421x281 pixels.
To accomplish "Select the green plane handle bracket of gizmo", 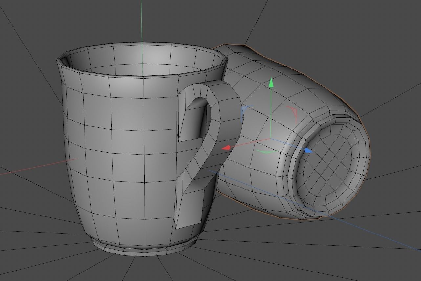I will coord(266,152).
